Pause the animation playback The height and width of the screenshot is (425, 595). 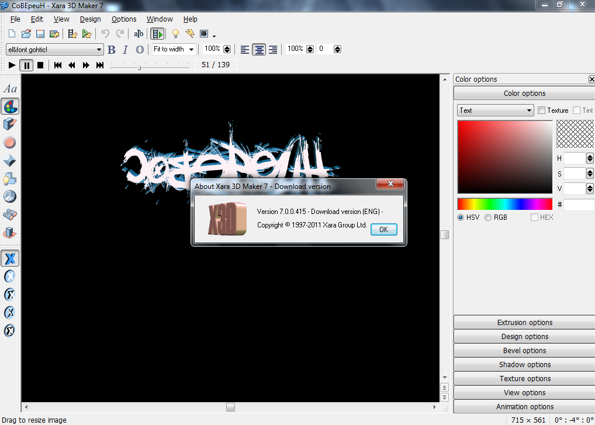click(x=26, y=65)
